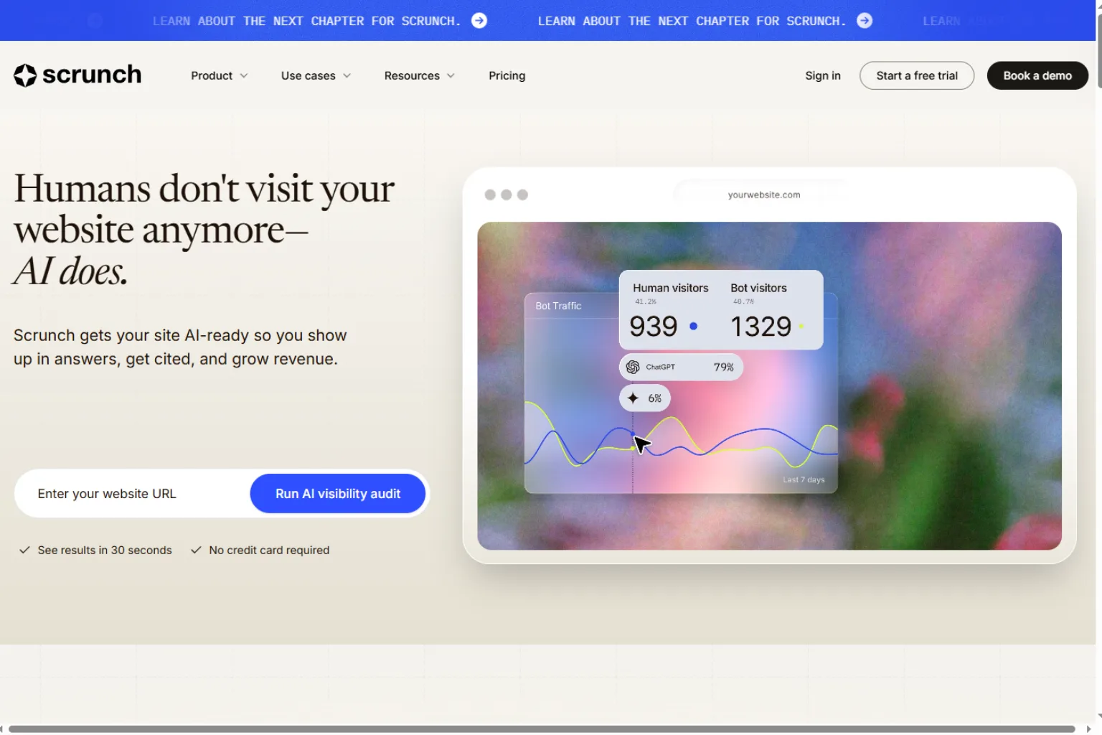Click the blue dot beside 939

pyautogui.click(x=693, y=326)
